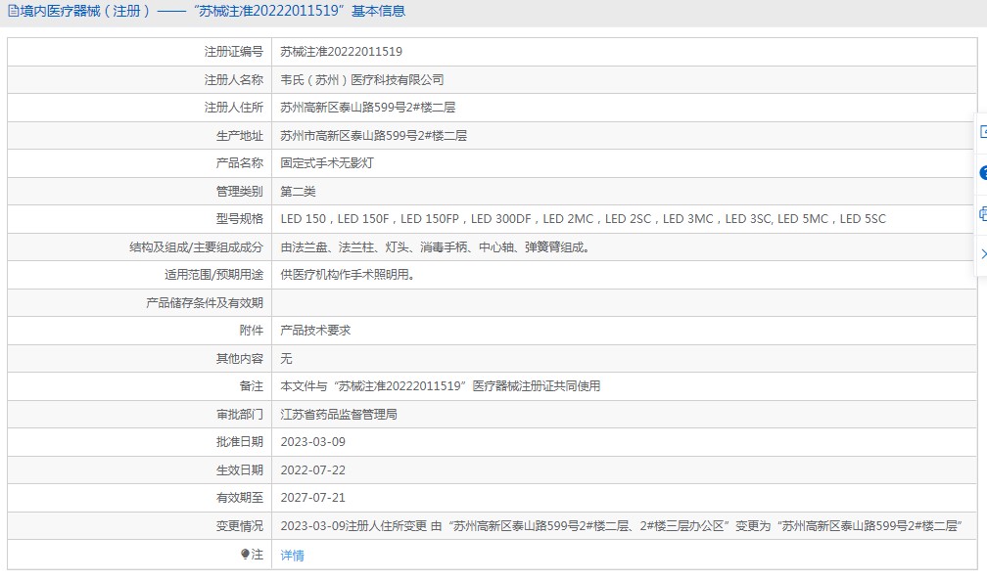987x580 pixels.
Task: Click the 其他内容 row label
Action: (239, 359)
